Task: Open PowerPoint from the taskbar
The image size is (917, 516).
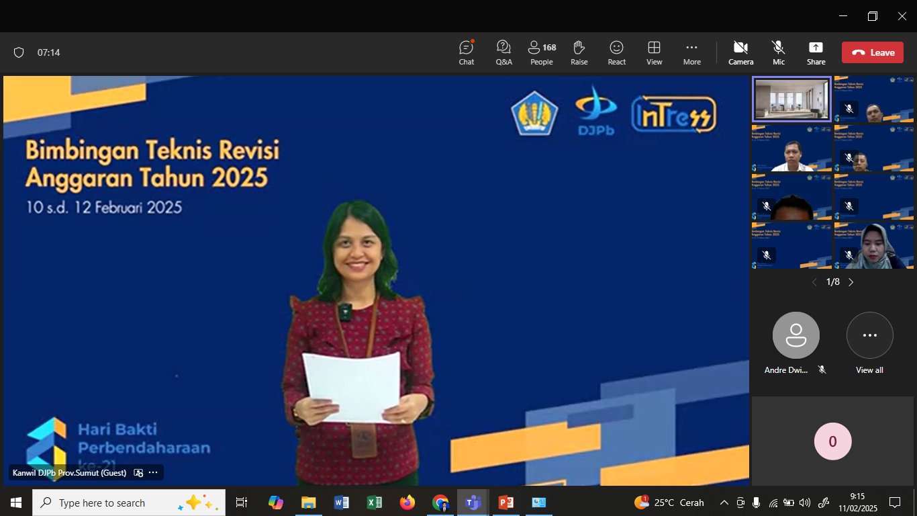Action: coord(506,503)
